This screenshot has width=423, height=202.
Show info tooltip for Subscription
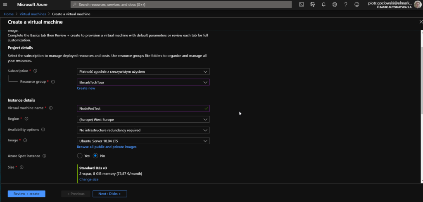(x=35, y=71)
